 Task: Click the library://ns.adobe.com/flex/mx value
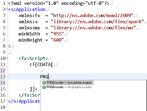point(93,28)
